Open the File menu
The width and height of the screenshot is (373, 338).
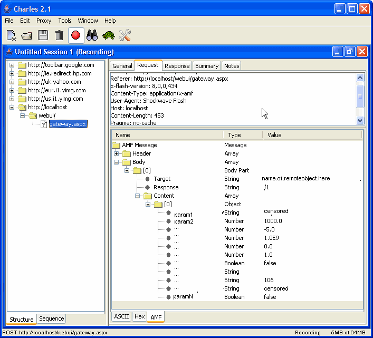tap(9, 21)
